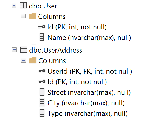The image size is (144, 119).
Task: Click the dbo.UserAddress table icon
Action: pos(24,50)
